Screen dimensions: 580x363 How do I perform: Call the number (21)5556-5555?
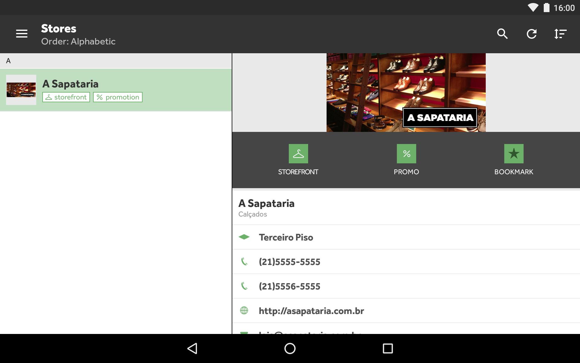289,286
